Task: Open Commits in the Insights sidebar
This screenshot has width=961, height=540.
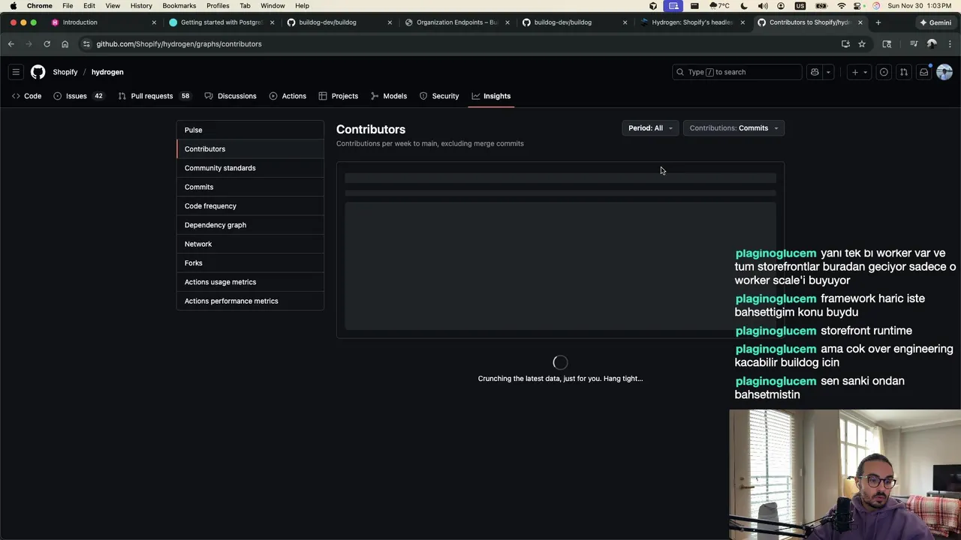Action: coord(251,187)
